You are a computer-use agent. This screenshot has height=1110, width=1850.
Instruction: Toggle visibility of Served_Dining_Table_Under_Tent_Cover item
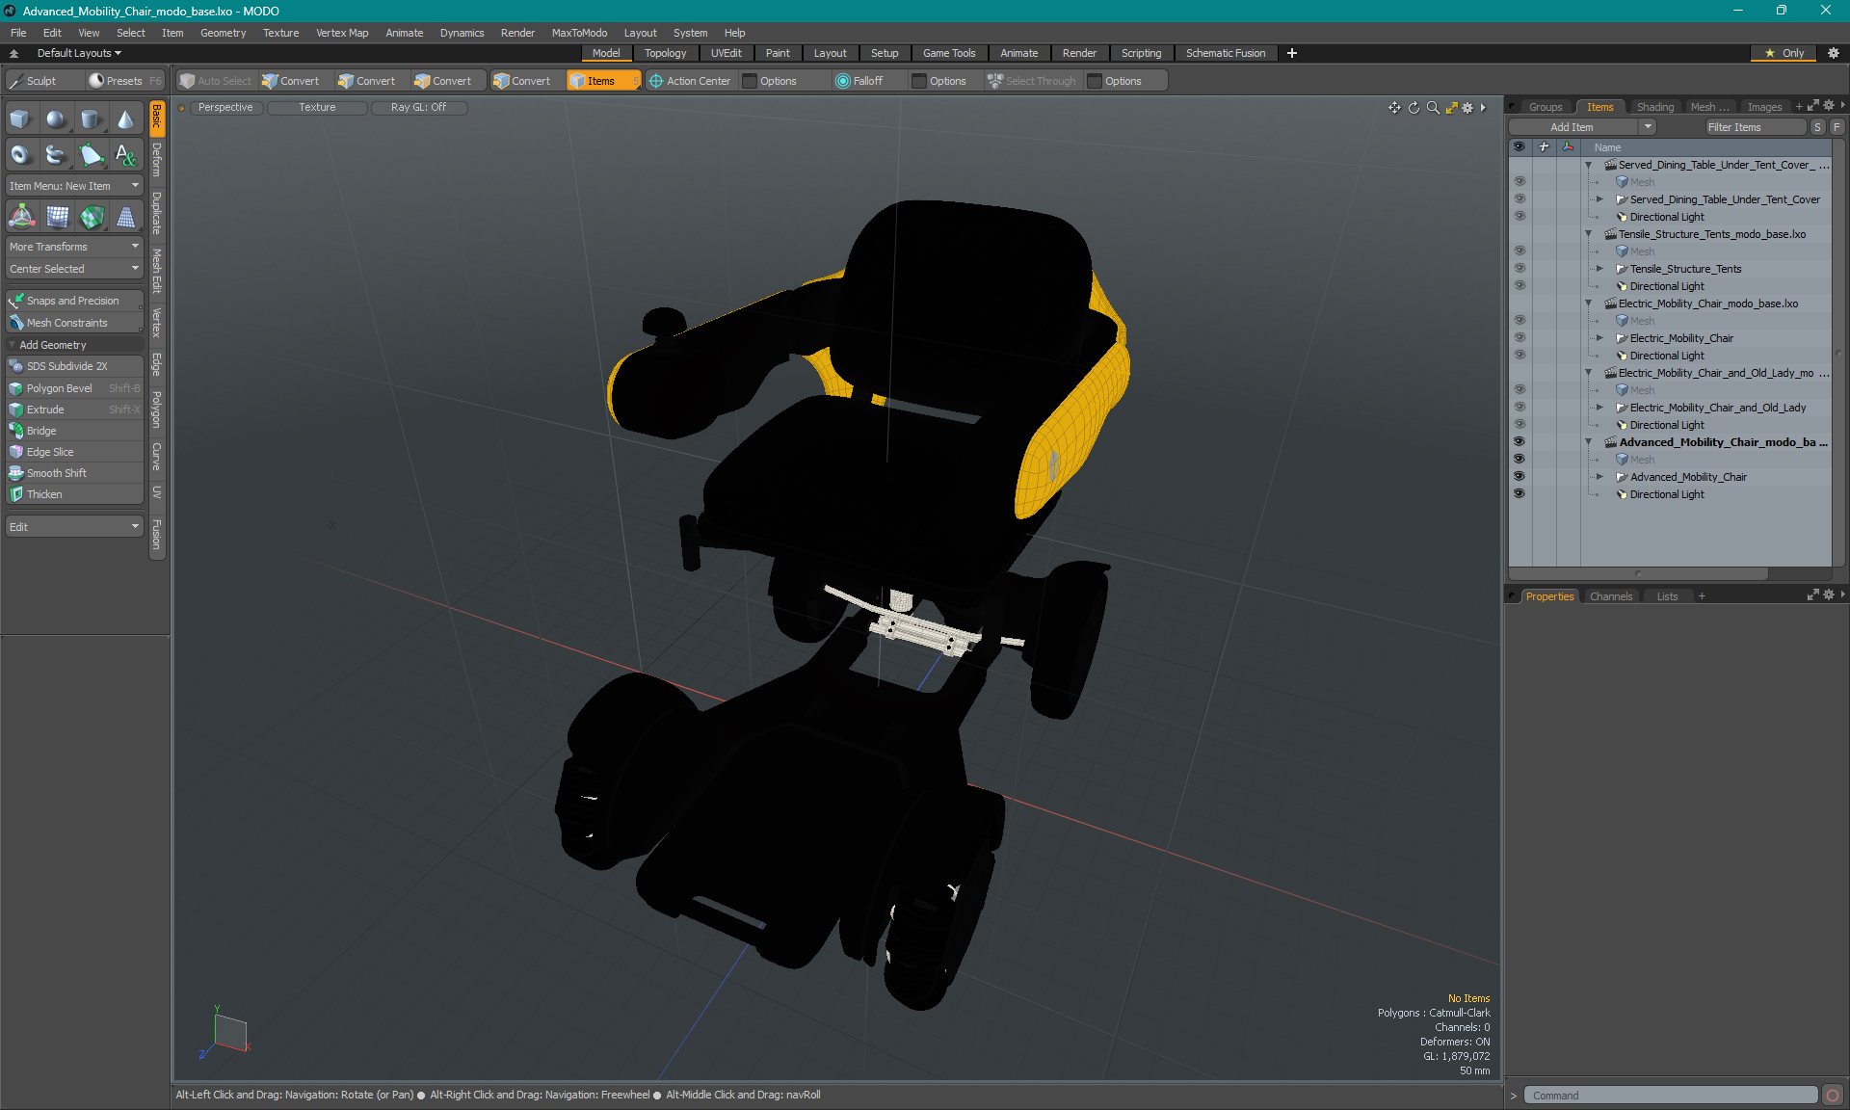pyautogui.click(x=1520, y=199)
